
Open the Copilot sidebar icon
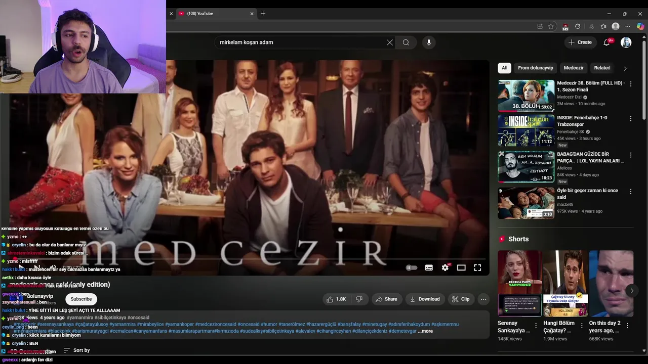pos(640,26)
